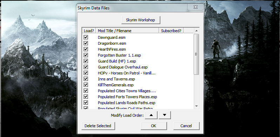
Task: Click the Subscribed? column header
Action: pos(171,31)
